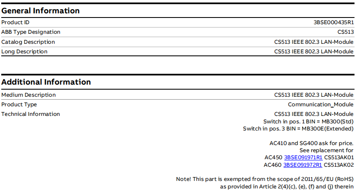Screen dimensions: 357x193
Task: Select the Communication_Module product type value
Action: (x=320, y=105)
